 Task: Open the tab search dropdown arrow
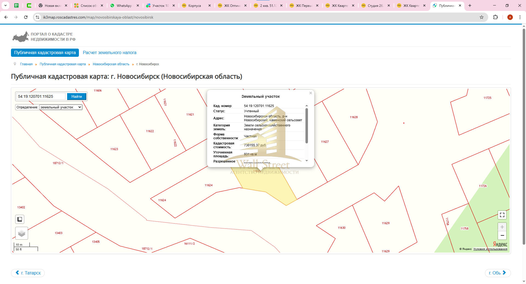coord(5,5)
